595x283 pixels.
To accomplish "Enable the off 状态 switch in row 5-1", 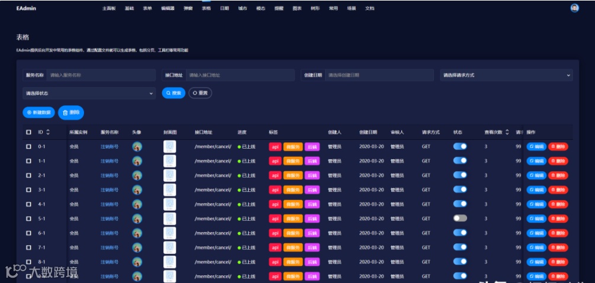I will (x=460, y=218).
